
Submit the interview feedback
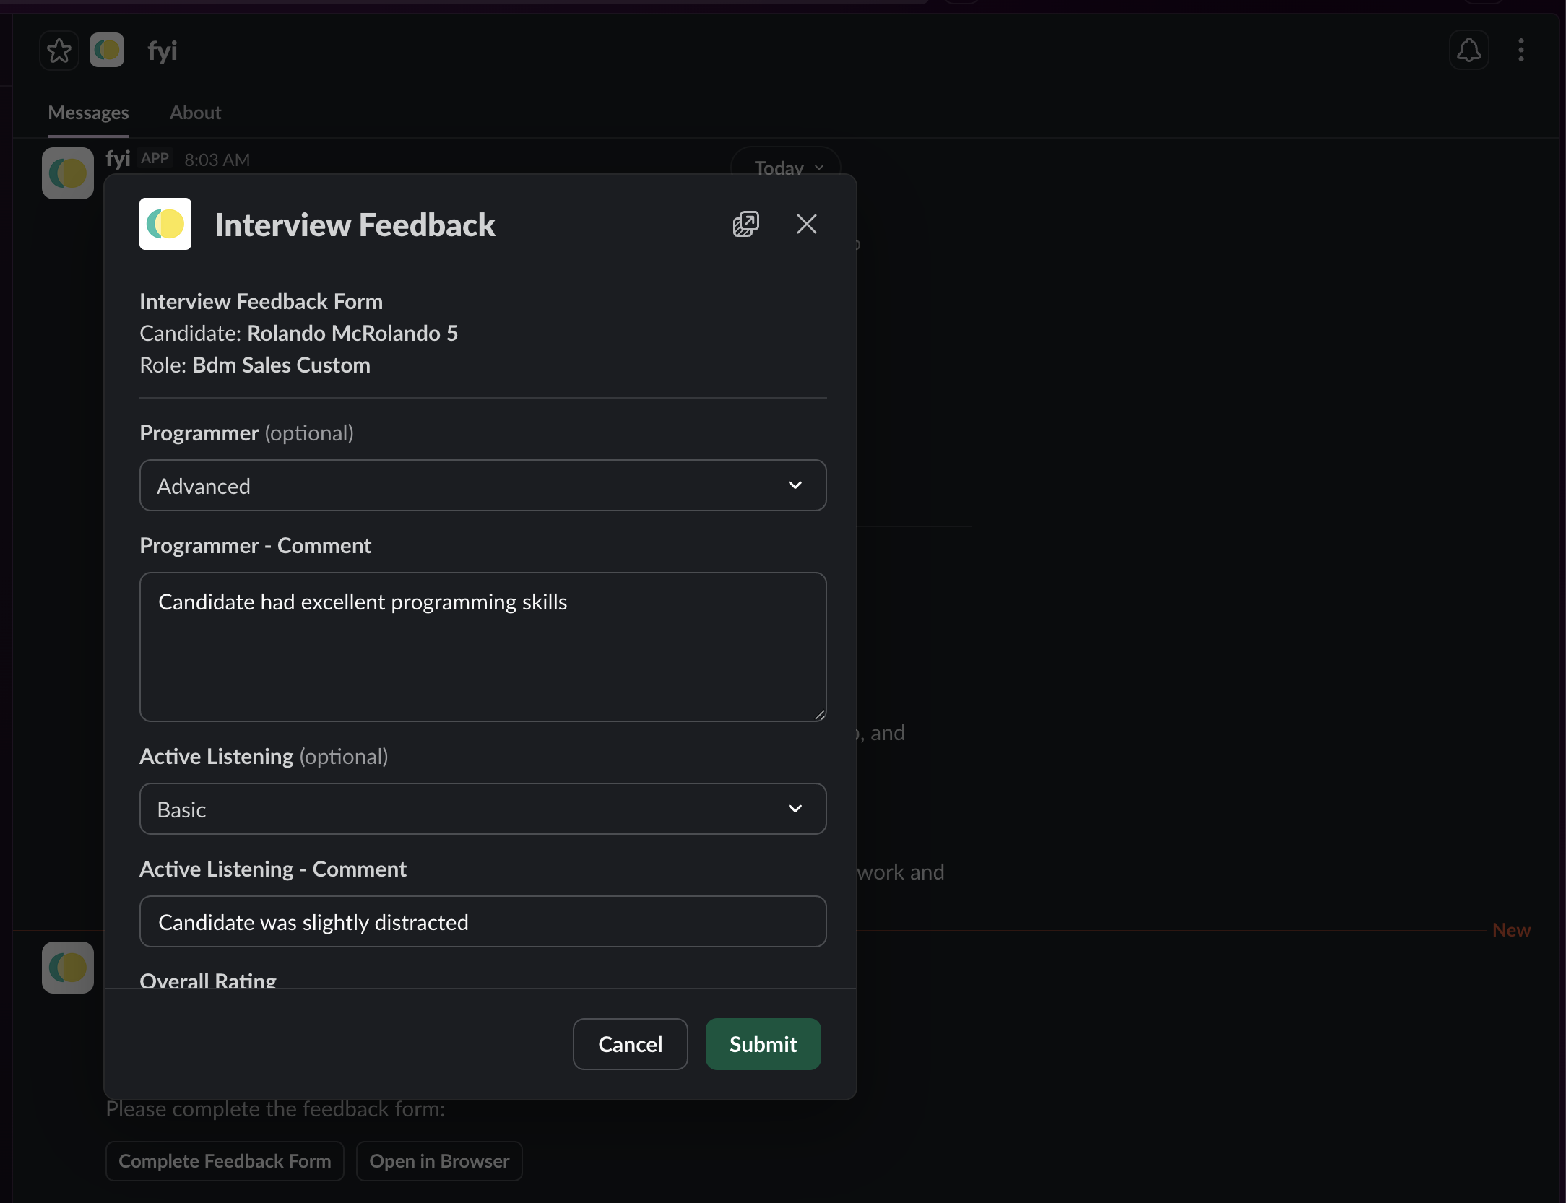pyautogui.click(x=763, y=1045)
